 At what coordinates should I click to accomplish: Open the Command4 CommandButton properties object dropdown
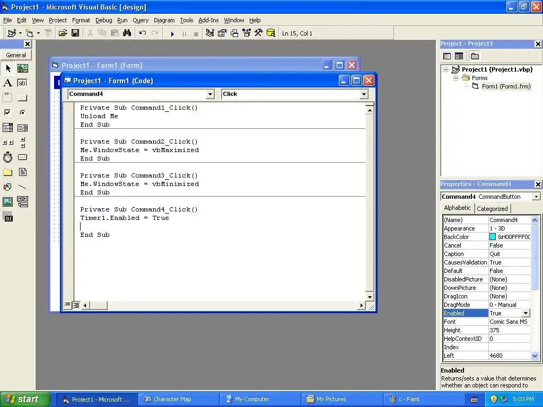[536, 197]
